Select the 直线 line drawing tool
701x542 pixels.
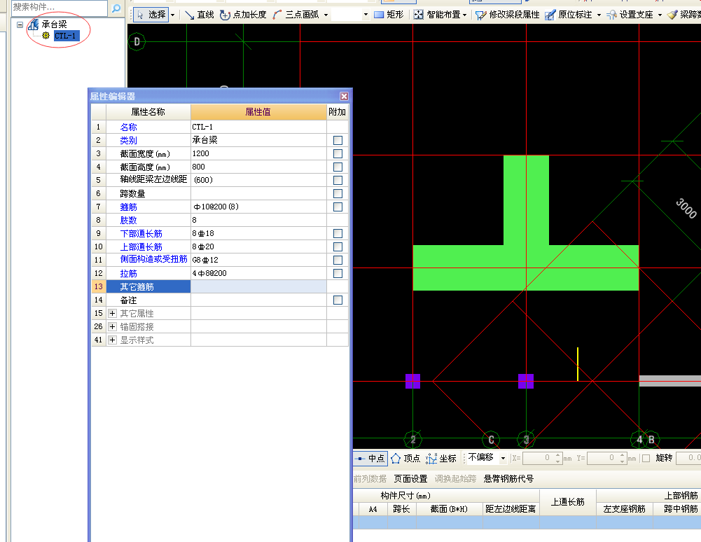pos(200,15)
